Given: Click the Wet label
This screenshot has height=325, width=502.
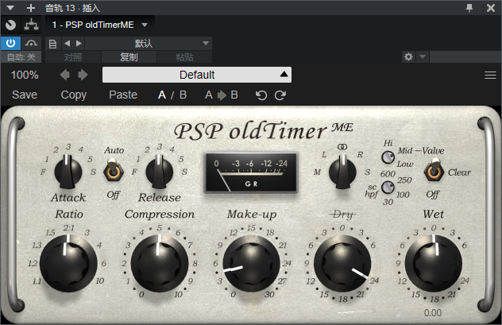Looking at the screenshot, I should pyautogui.click(x=433, y=214).
